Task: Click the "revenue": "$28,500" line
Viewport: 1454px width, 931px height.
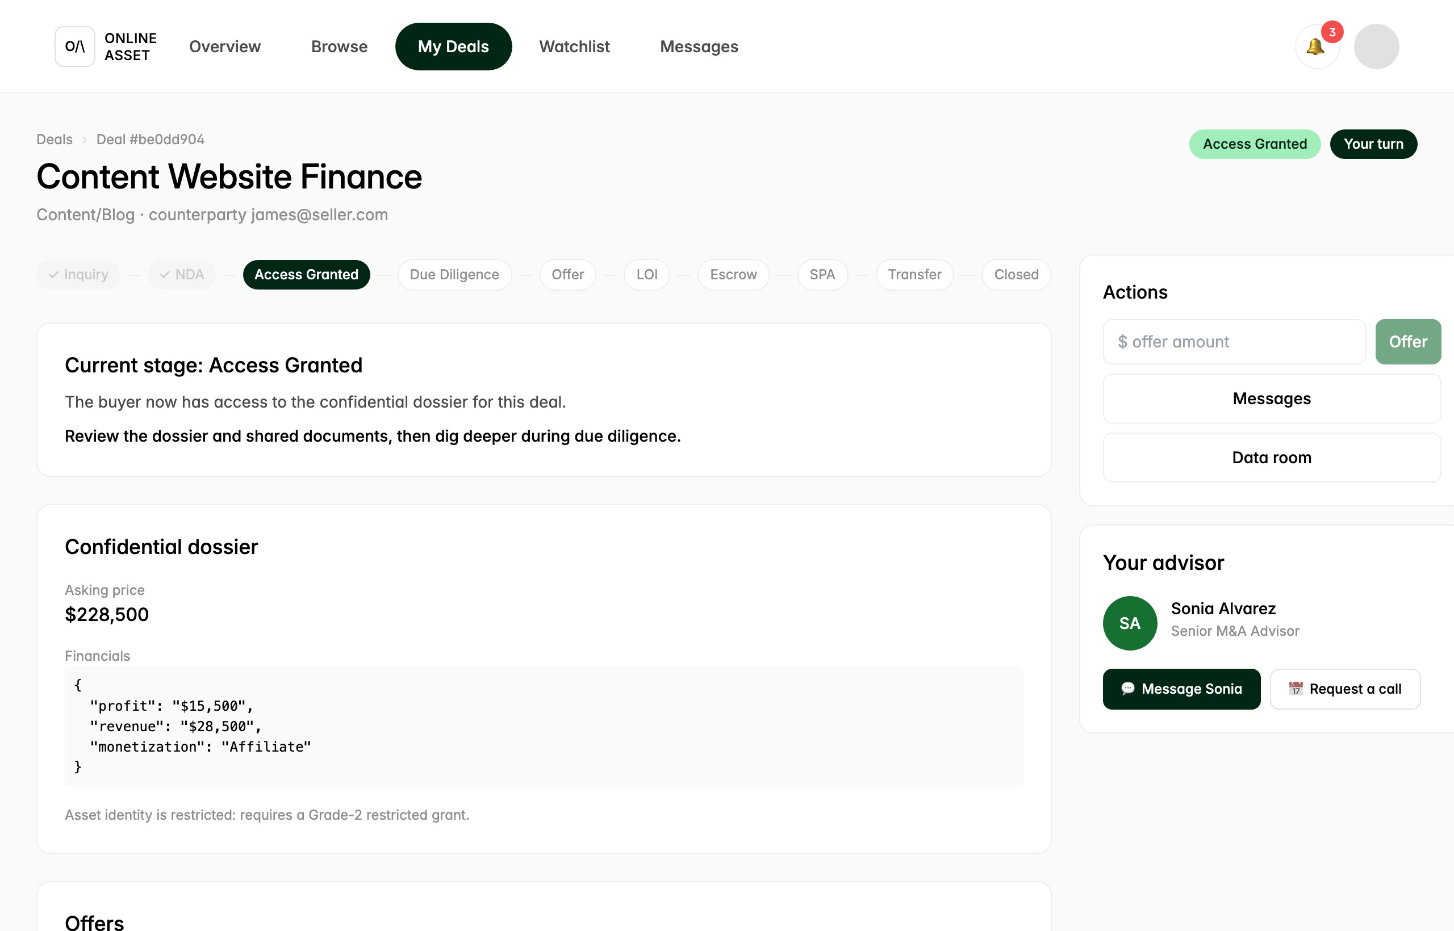Action: click(x=176, y=727)
